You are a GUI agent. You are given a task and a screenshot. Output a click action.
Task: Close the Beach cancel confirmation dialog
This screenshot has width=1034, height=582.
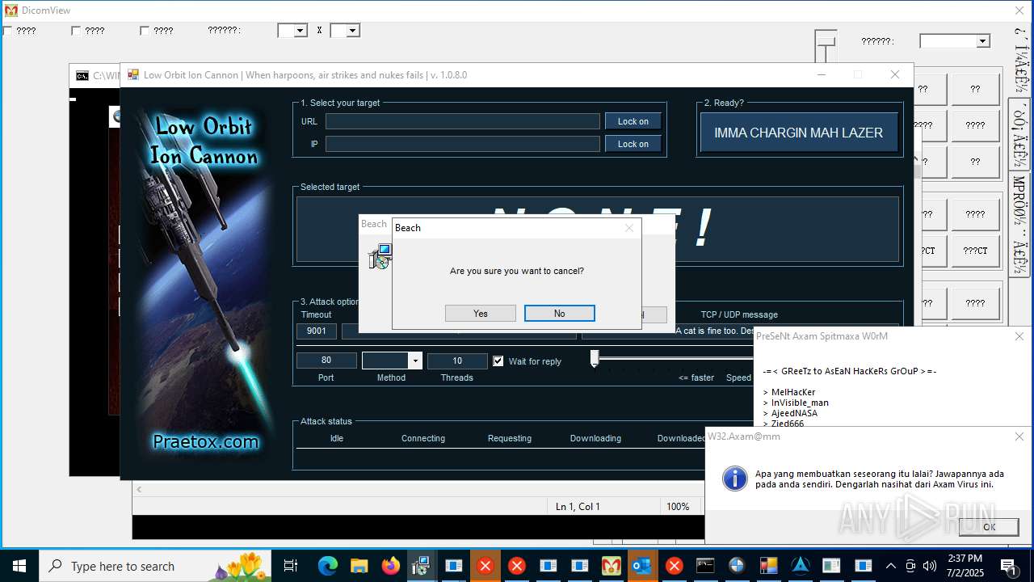tap(629, 228)
